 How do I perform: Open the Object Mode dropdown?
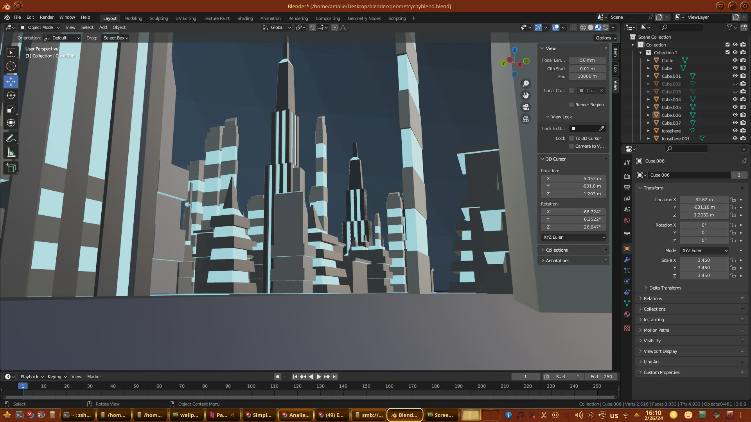coord(40,27)
